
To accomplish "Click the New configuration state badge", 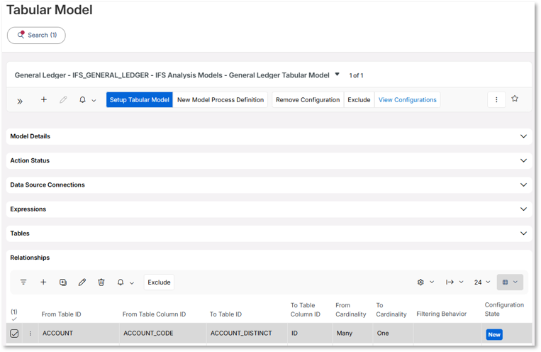I will point(494,334).
